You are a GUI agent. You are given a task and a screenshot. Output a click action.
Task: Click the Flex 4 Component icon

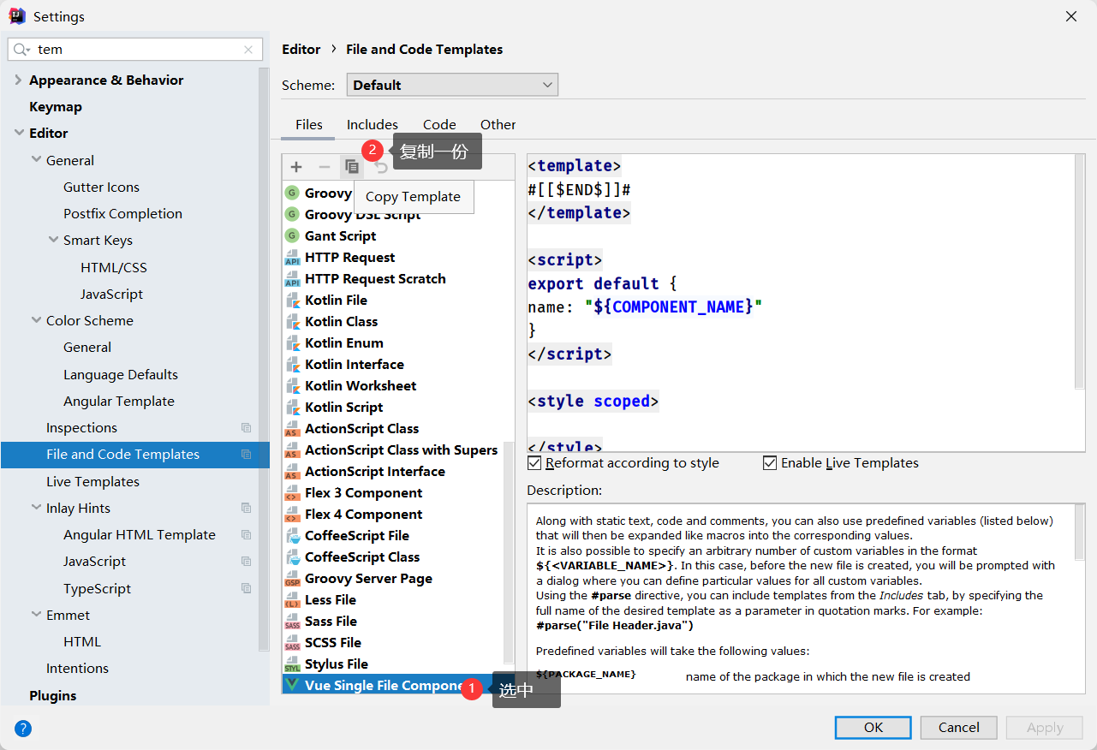tap(292, 514)
